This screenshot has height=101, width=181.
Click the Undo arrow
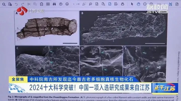(x=16, y=4)
